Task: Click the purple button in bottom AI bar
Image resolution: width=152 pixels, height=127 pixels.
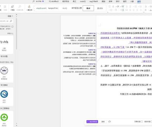Action: point(92,122)
